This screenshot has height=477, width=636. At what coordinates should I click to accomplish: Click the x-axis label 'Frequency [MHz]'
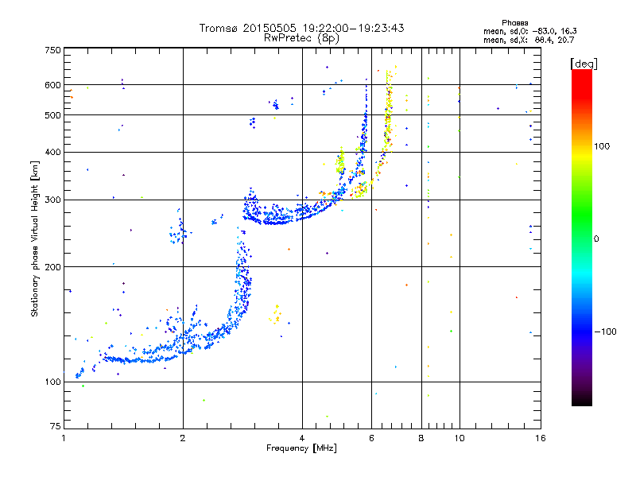point(301,448)
